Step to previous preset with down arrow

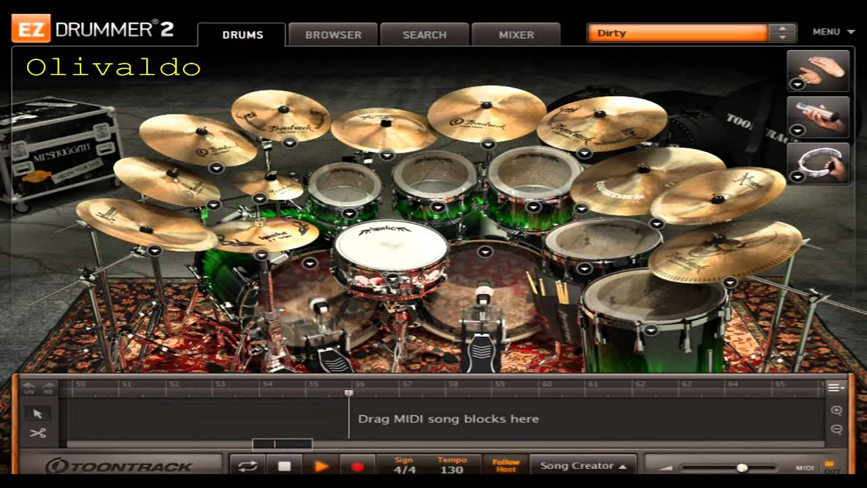(x=782, y=37)
